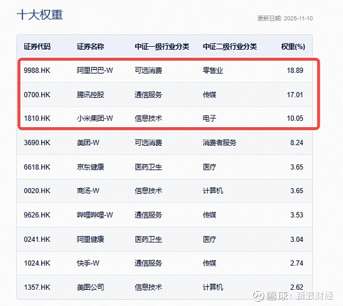Click 医疗 in the 京东健康 row

point(210,167)
